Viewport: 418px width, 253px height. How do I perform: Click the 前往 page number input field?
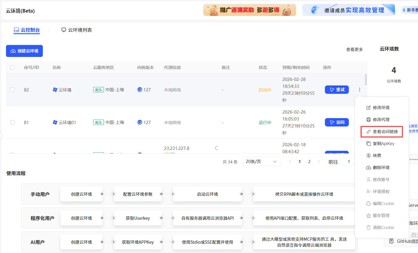tap(348, 162)
